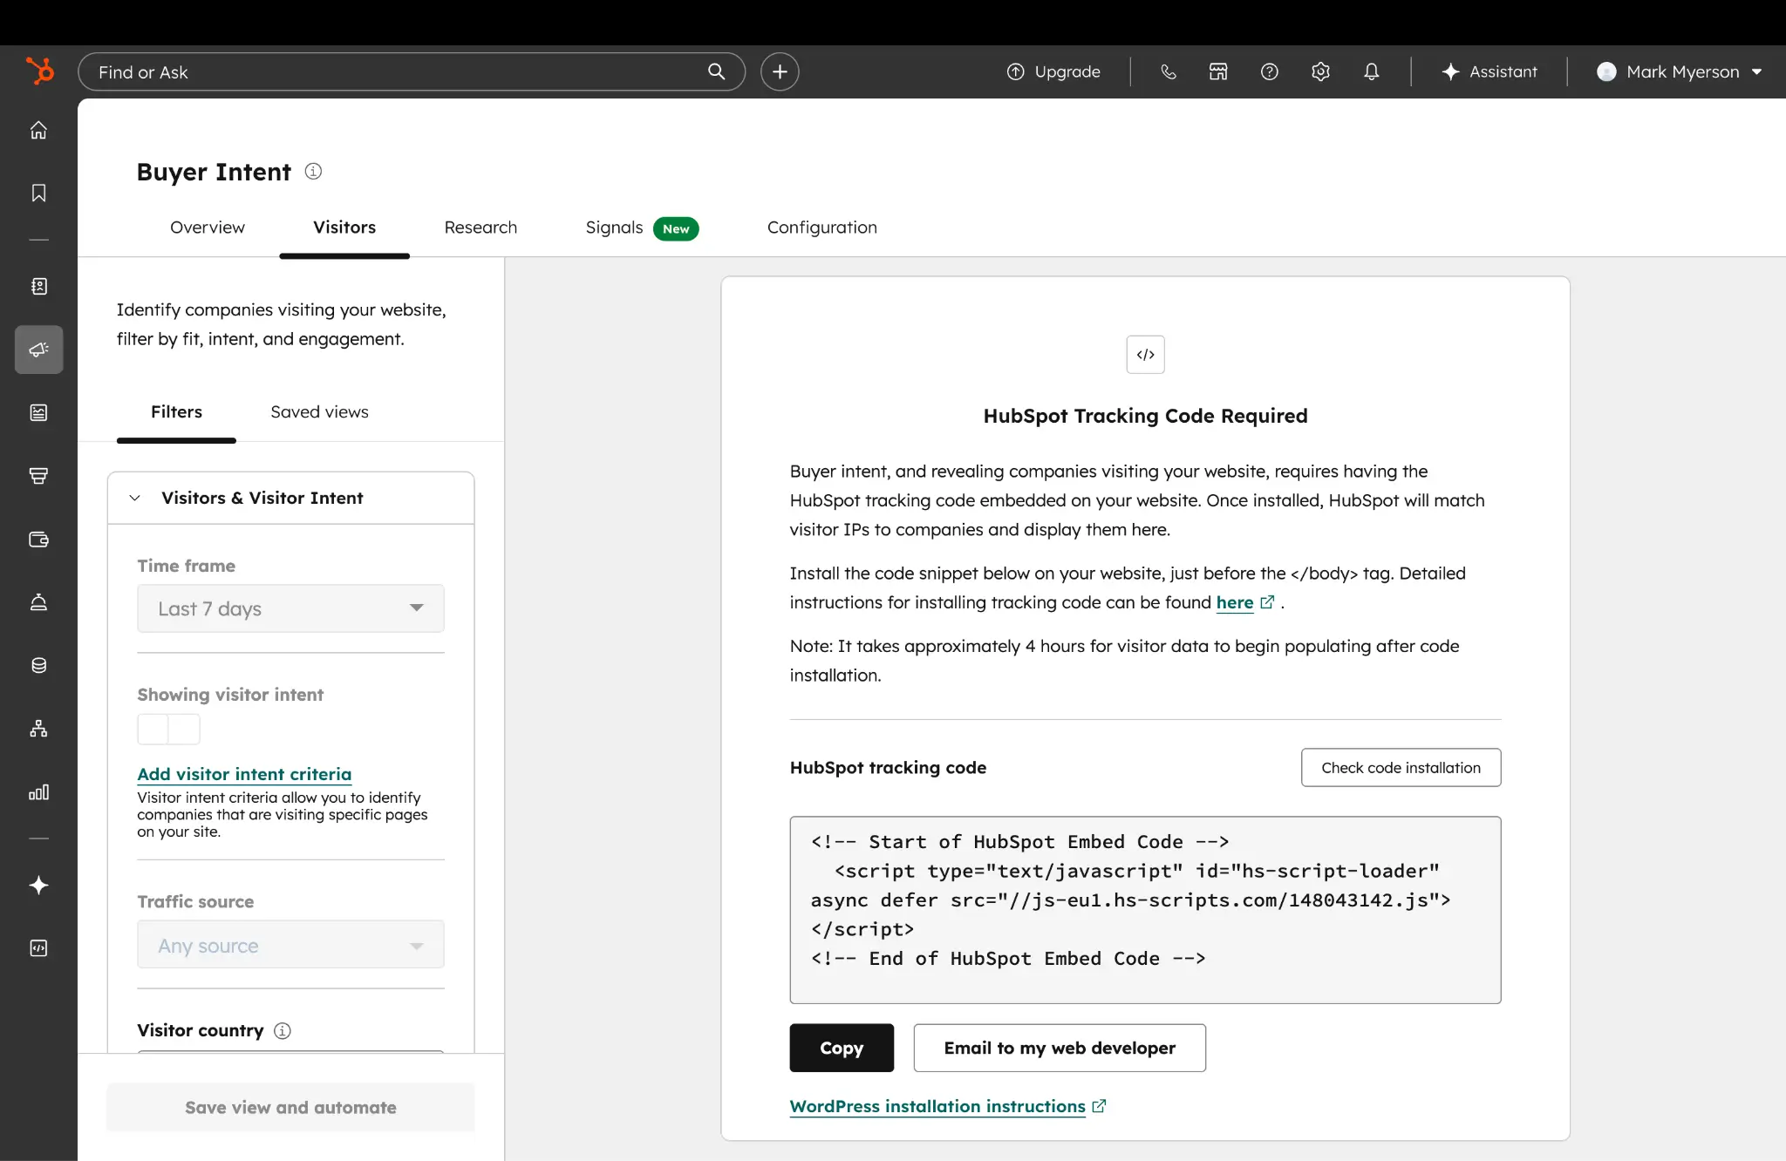Open the Help question mark icon

[1269, 71]
